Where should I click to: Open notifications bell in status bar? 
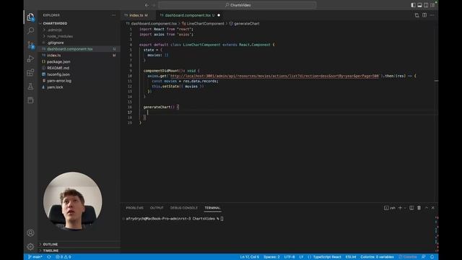click(432, 257)
